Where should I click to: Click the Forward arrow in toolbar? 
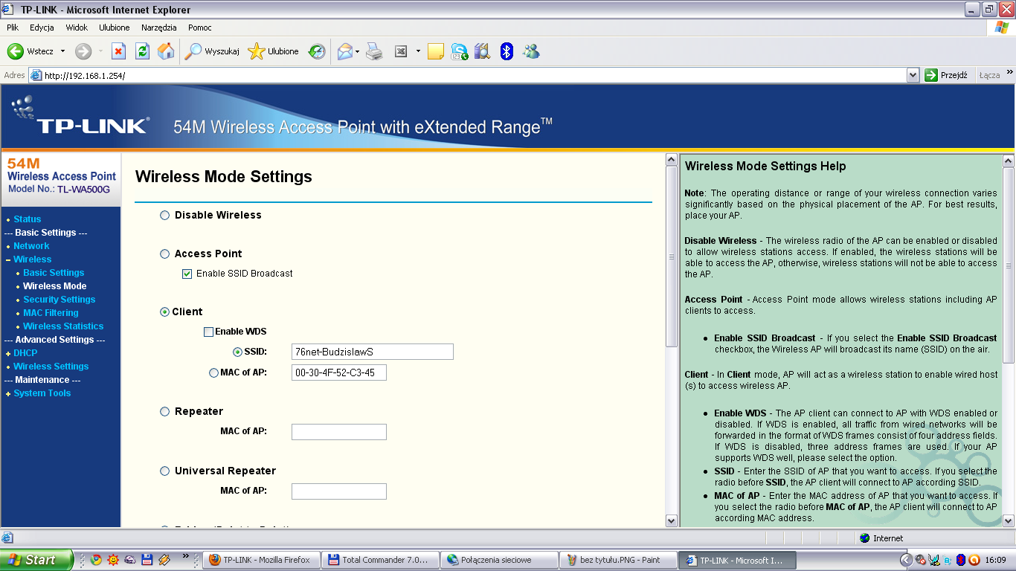83,51
